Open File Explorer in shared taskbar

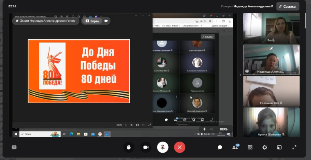[79, 134]
